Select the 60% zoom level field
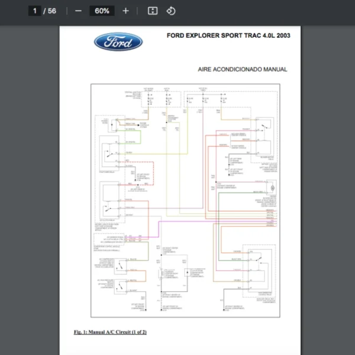This screenshot has width=355, height=355. (x=101, y=11)
